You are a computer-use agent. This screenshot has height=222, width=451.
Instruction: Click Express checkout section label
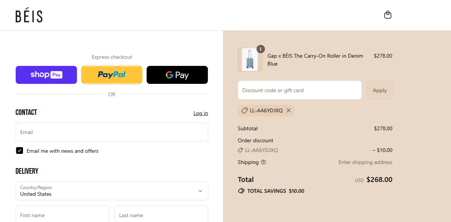pos(112,57)
